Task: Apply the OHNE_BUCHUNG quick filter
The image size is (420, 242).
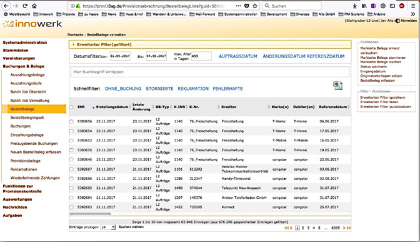Action: click(x=123, y=89)
